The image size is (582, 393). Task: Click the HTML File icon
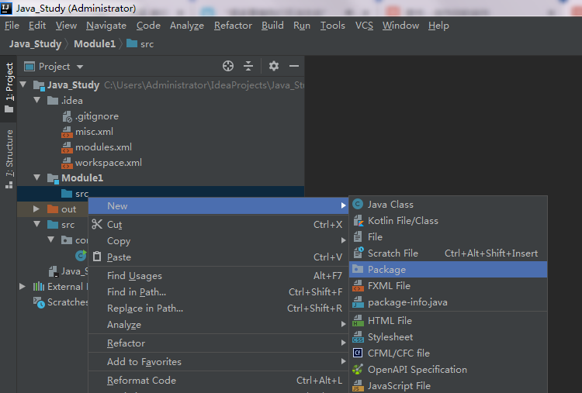point(358,320)
